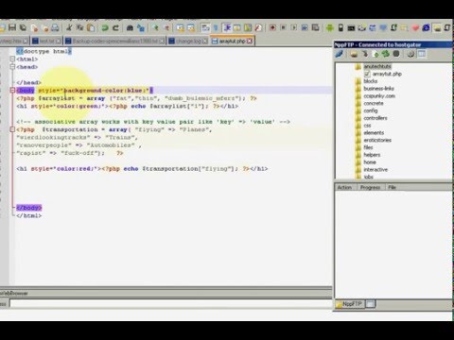Open NppFTP settings gear icon

410,54
